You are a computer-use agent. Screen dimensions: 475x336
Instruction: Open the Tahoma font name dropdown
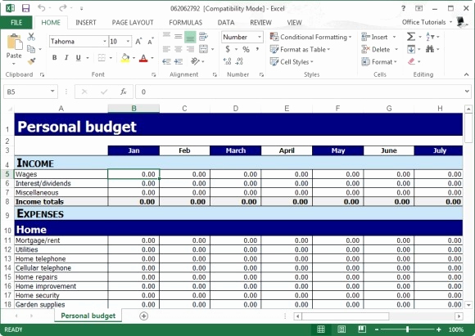click(105, 42)
